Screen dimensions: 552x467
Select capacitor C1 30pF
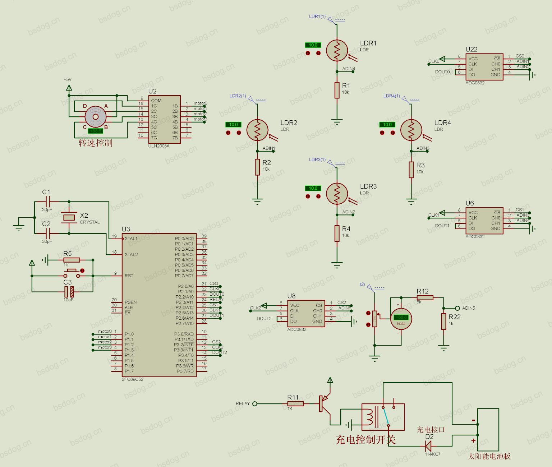(47, 202)
